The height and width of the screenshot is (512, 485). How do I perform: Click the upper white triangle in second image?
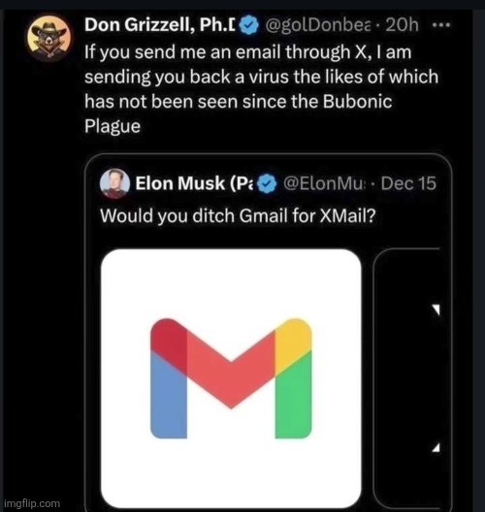436,309
